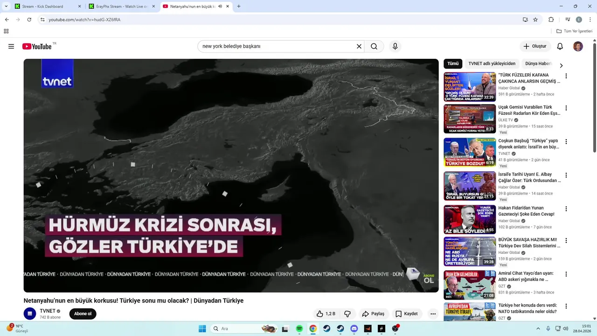Screen dimensions: 597x336
Task: Open the TVNET channel avatar
Action: (x=30, y=314)
